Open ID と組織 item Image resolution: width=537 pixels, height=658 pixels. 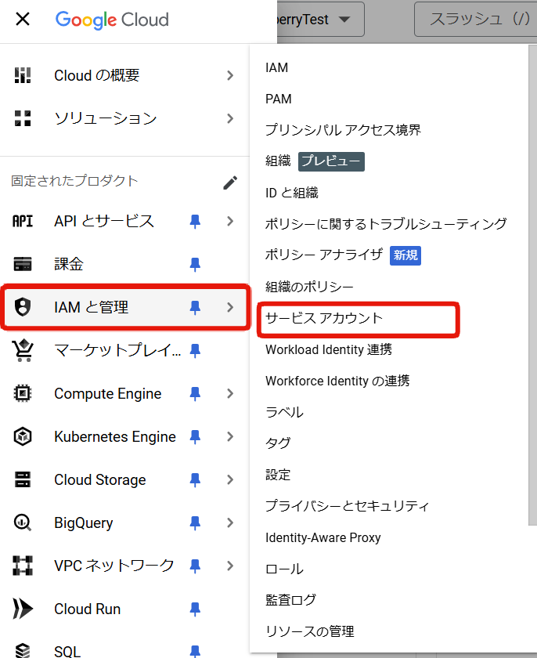tap(292, 193)
